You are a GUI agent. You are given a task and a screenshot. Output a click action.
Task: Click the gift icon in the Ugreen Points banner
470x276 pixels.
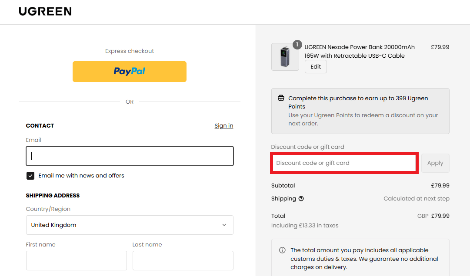[x=281, y=98]
